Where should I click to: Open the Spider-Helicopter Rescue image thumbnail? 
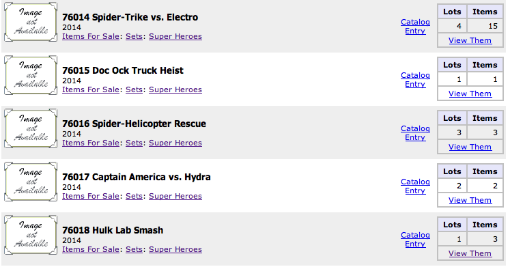pos(31,128)
